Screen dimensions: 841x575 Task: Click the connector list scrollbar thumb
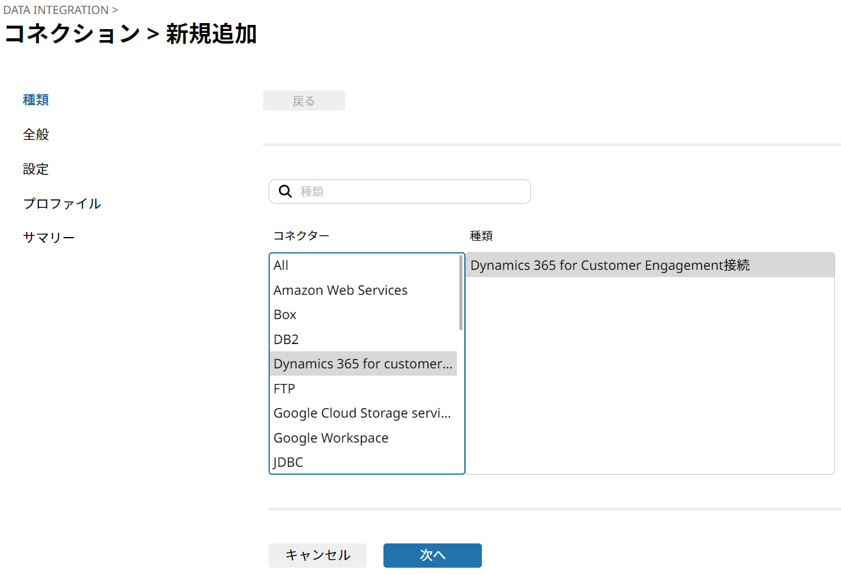(x=461, y=292)
